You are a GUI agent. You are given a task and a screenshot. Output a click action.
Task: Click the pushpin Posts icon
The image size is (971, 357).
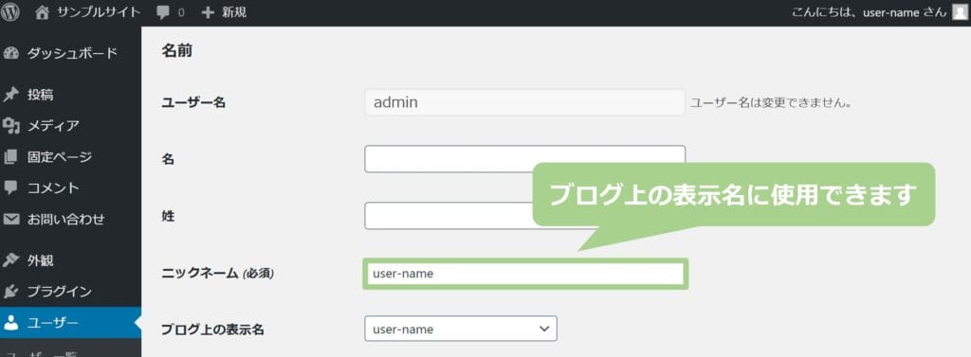coord(10,95)
